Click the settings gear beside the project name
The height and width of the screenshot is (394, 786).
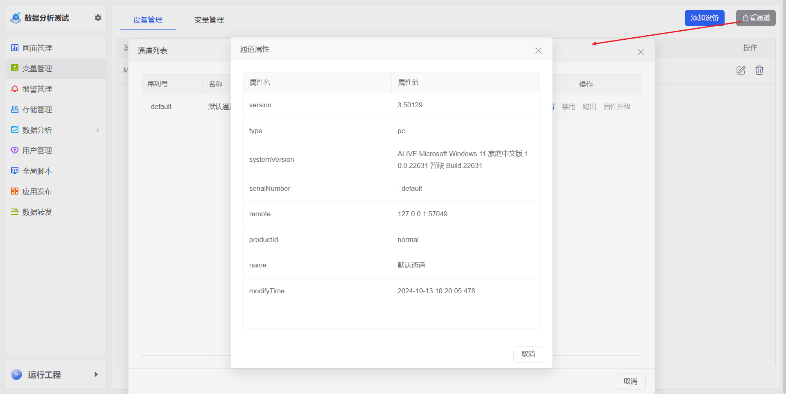pos(98,18)
